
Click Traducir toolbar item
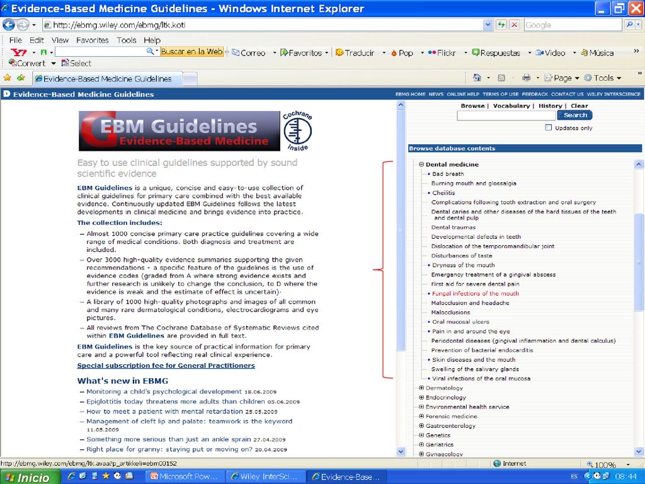(355, 53)
